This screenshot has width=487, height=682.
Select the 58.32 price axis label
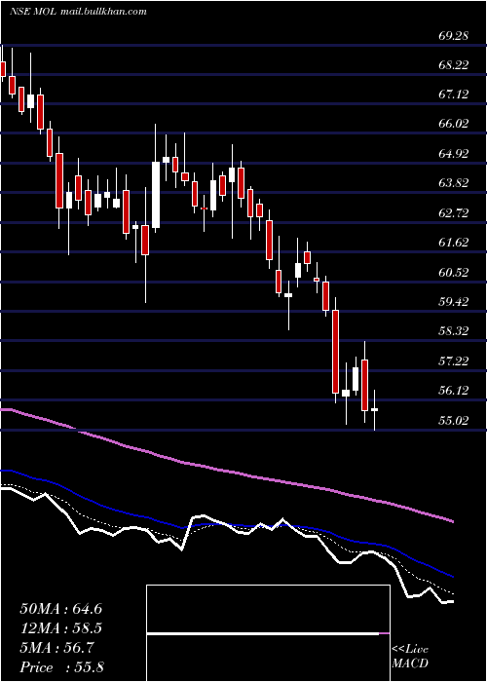pyautogui.click(x=454, y=331)
